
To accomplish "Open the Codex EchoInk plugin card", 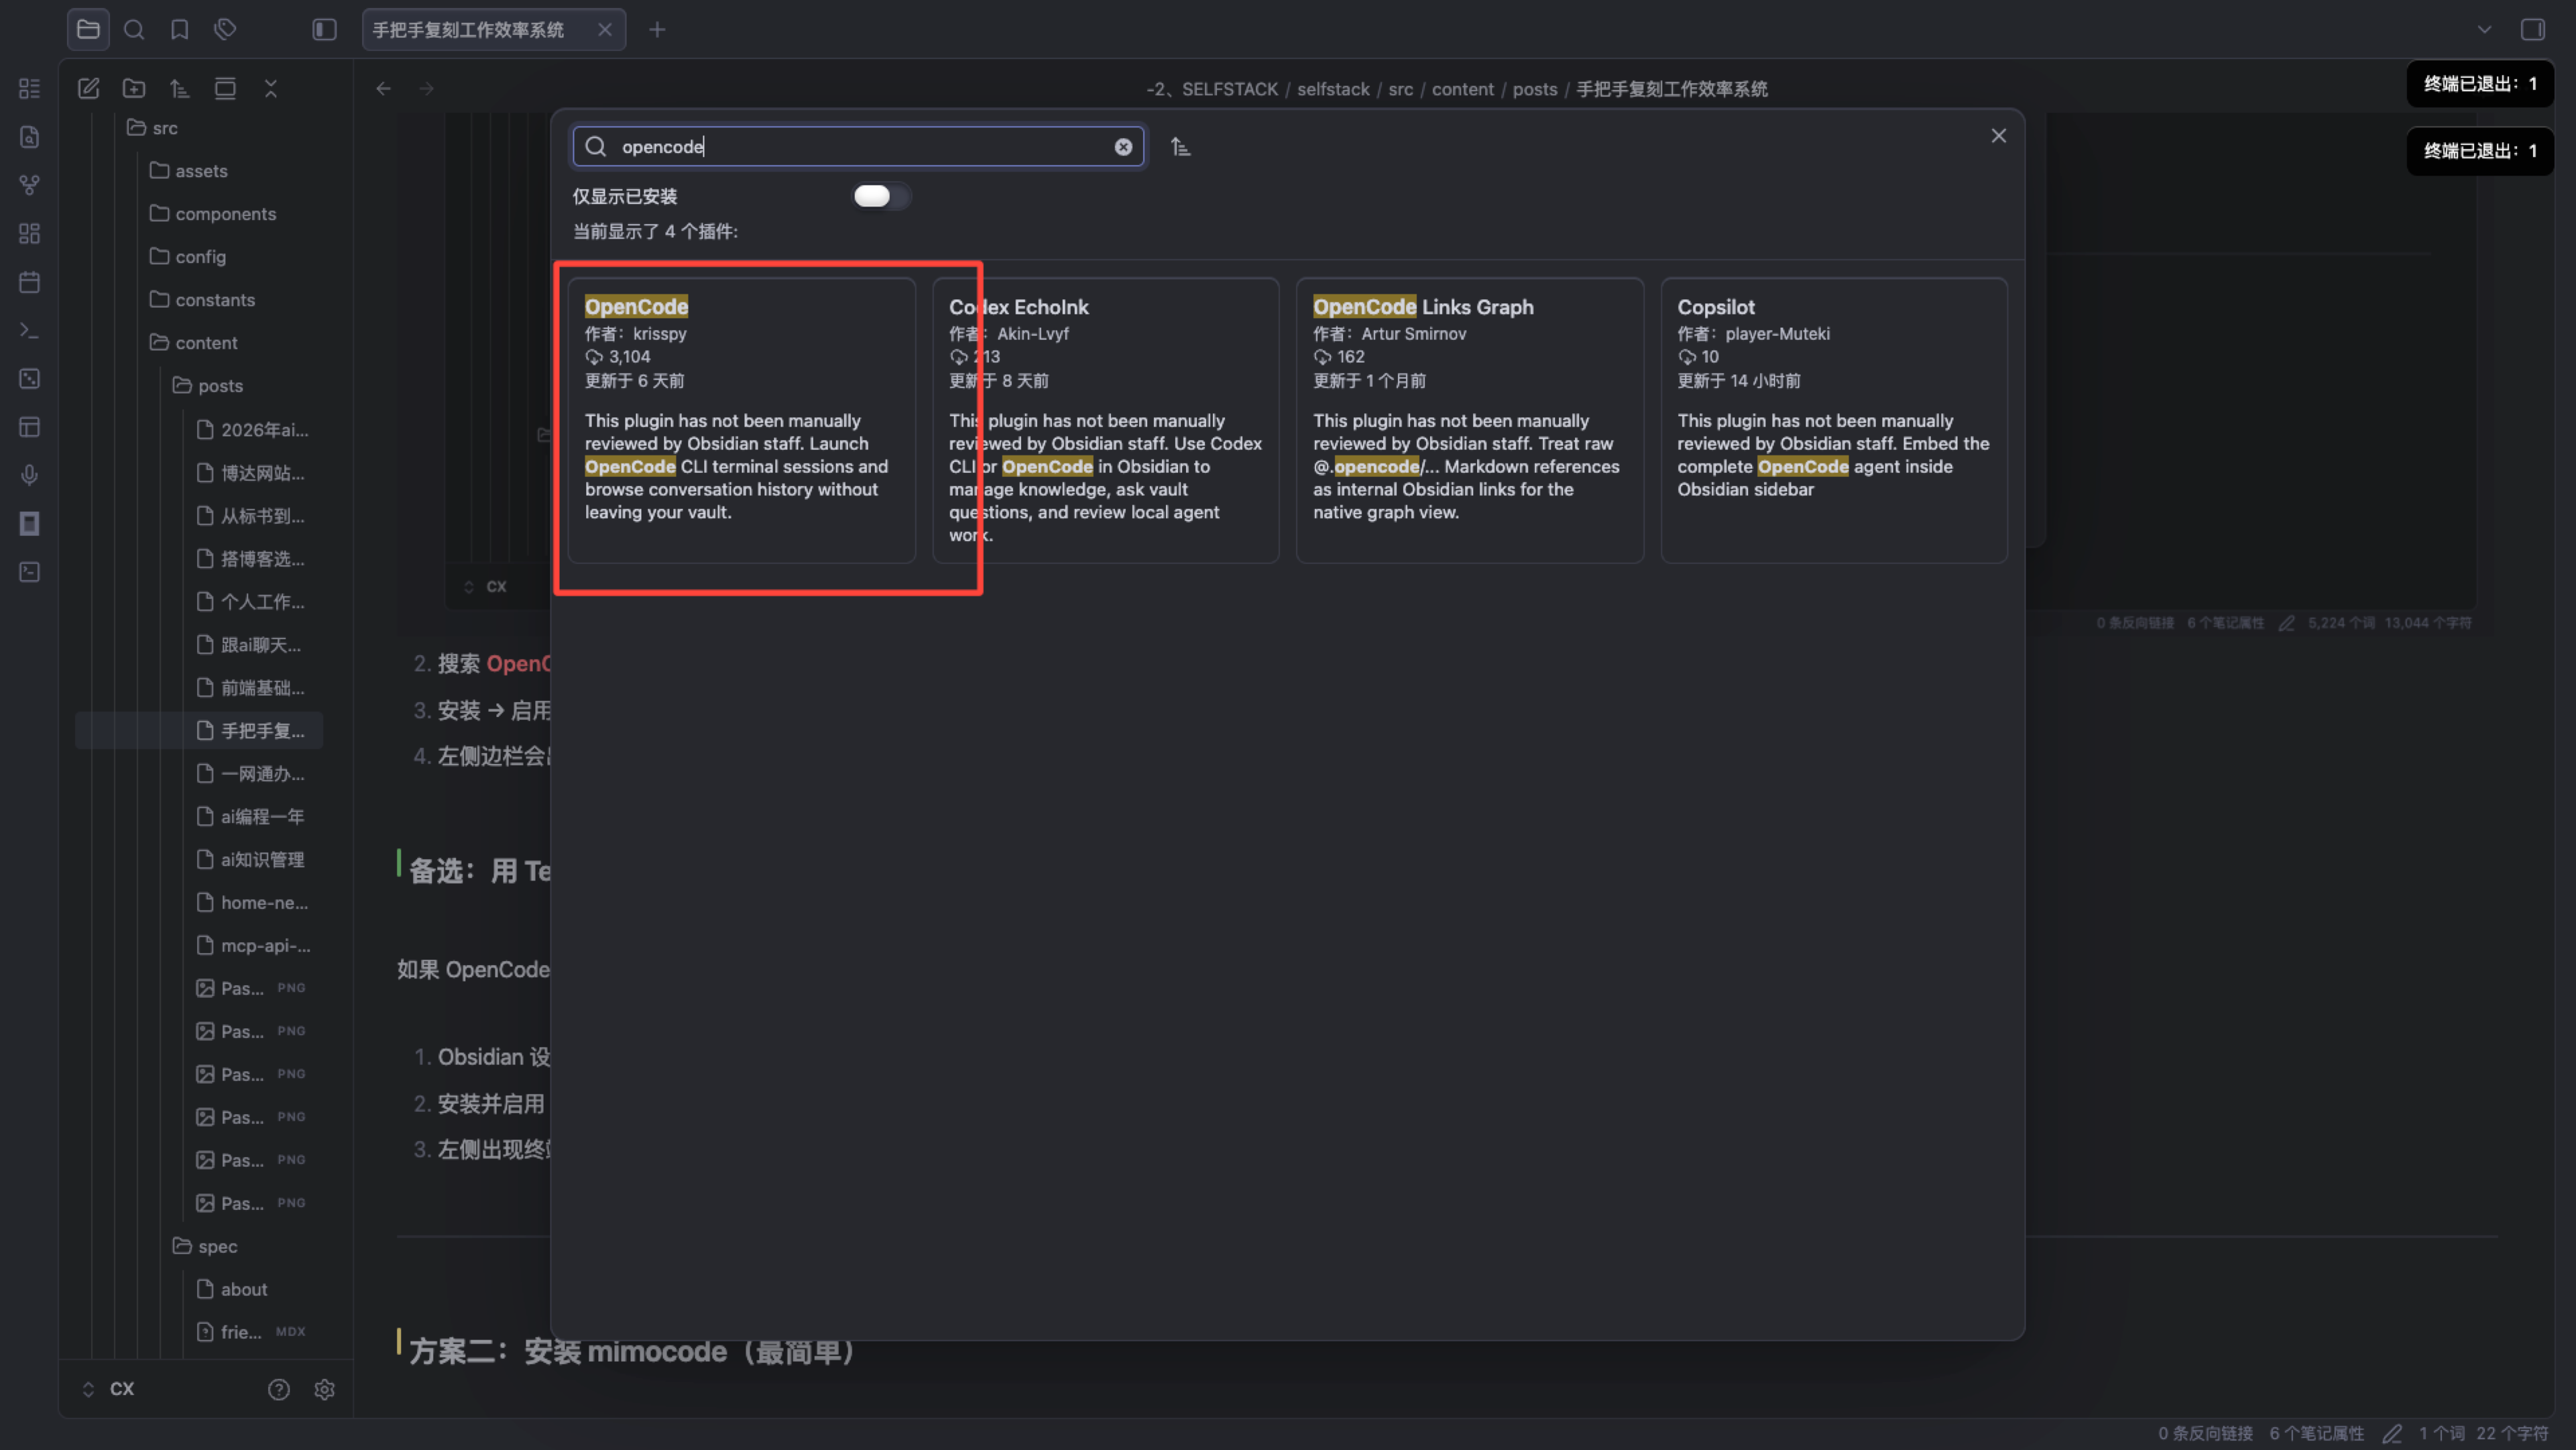I will [x=1105, y=420].
